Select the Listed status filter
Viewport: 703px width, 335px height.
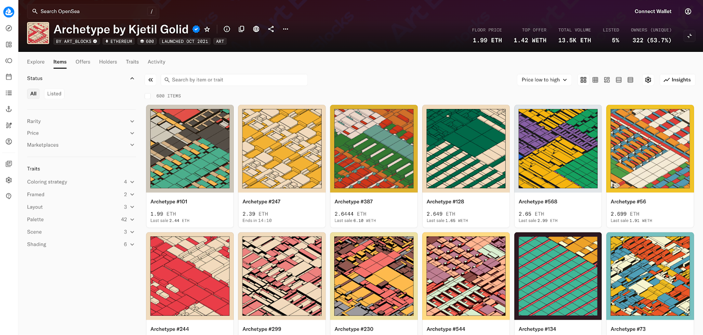point(54,94)
